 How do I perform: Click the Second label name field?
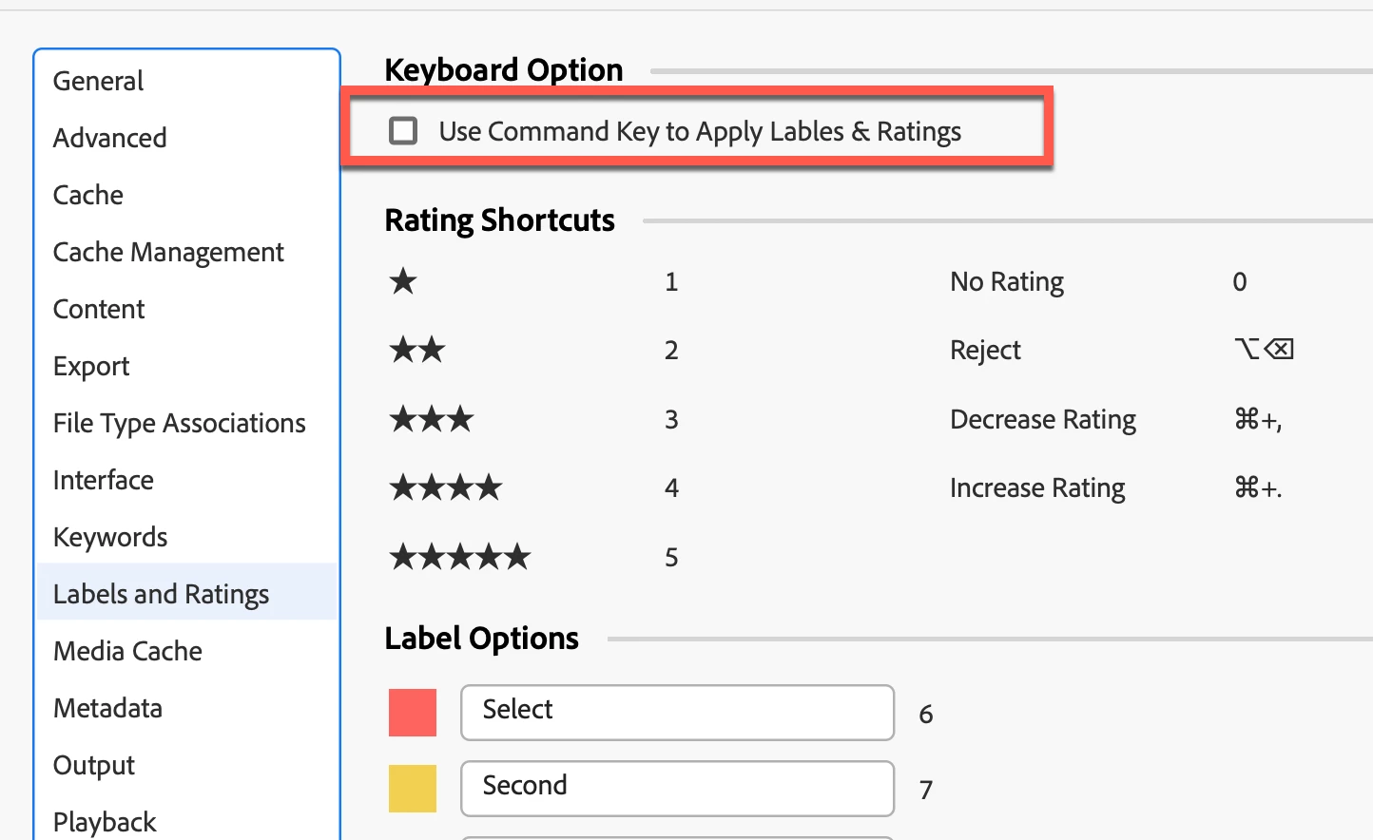point(677,789)
